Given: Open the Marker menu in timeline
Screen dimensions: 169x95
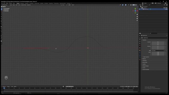Looking at the screenshot, I should pos(15,87).
